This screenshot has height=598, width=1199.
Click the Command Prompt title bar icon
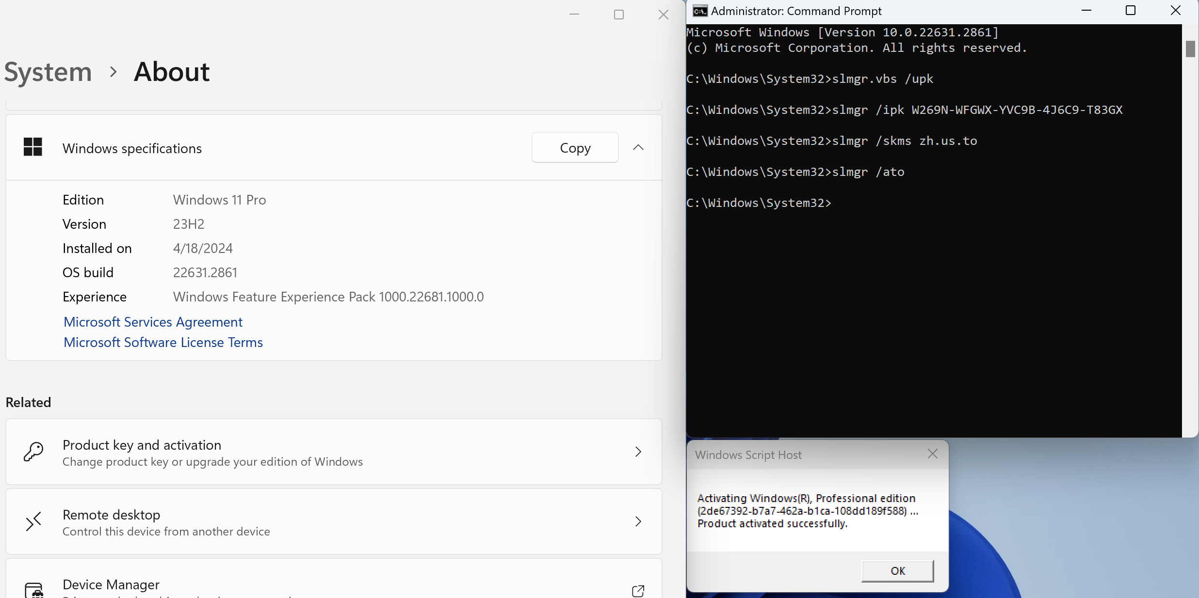(700, 11)
